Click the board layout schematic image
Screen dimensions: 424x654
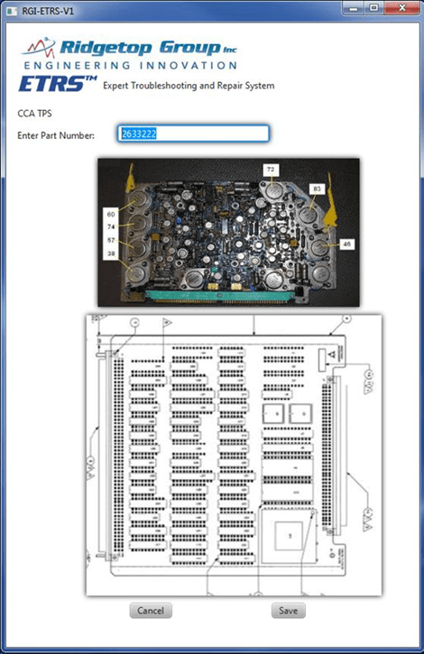tap(234, 455)
